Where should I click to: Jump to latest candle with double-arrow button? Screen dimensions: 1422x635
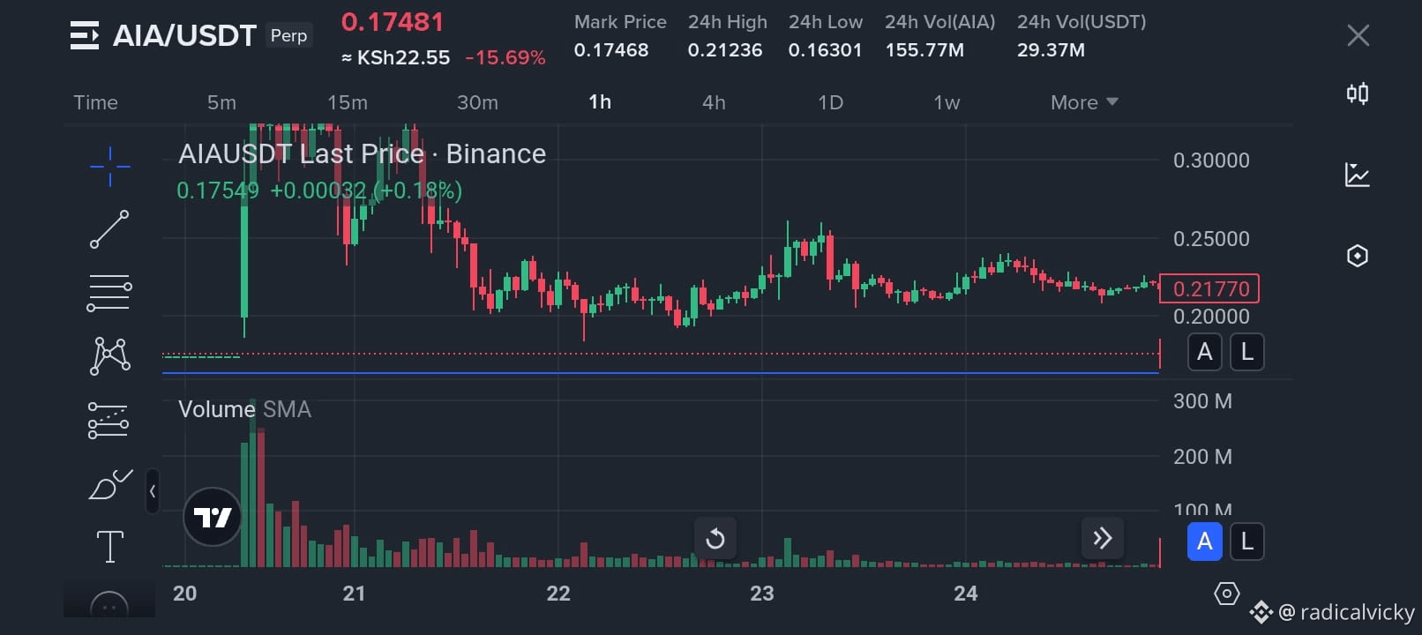click(x=1102, y=537)
